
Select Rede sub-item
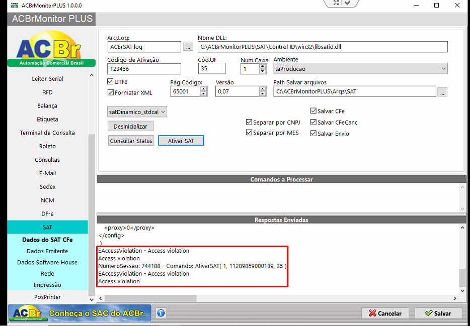click(47, 273)
